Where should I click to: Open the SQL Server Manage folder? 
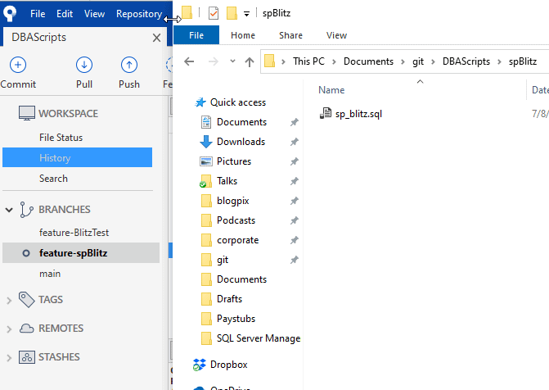click(x=259, y=338)
